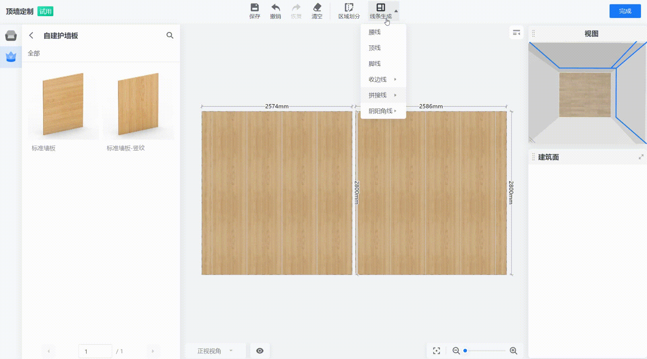
Task: Click the search magnifier in wall panel library
Action: tap(170, 35)
